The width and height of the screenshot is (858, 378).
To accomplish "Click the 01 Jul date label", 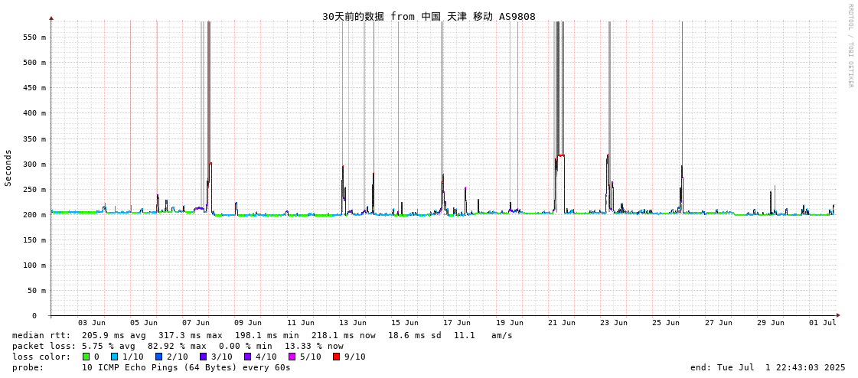I will tap(823, 323).
